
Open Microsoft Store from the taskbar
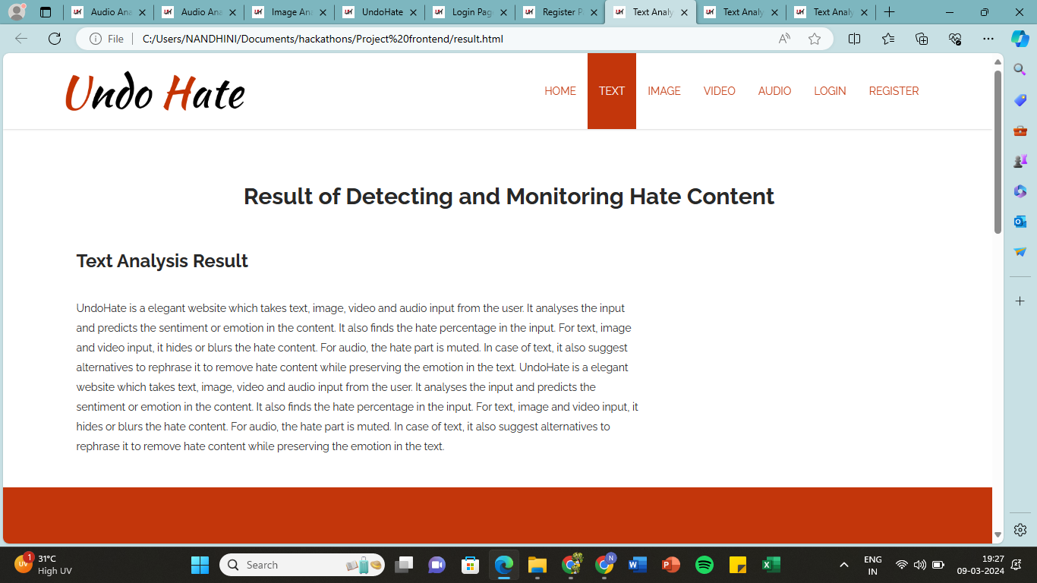point(471,565)
